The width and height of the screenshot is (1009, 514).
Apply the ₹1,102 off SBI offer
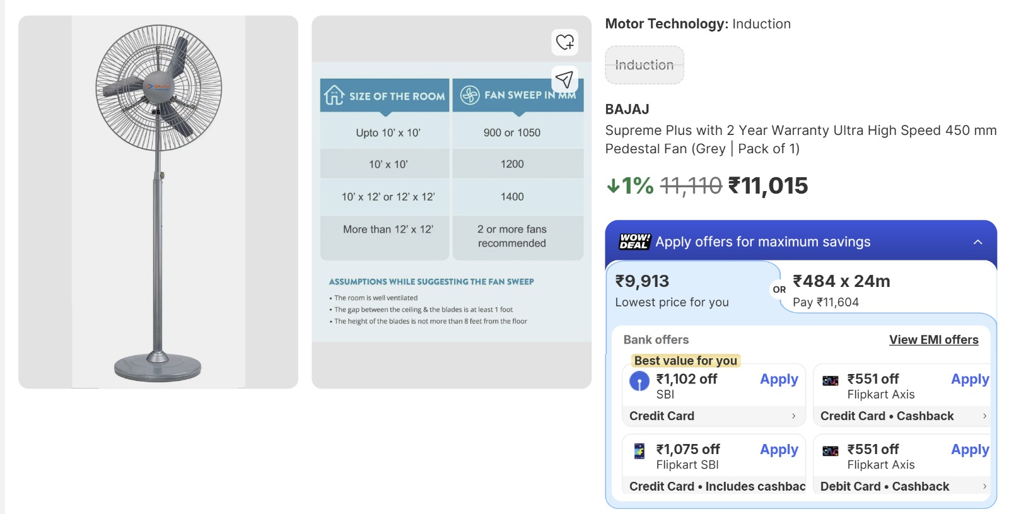[x=779, y=379]
